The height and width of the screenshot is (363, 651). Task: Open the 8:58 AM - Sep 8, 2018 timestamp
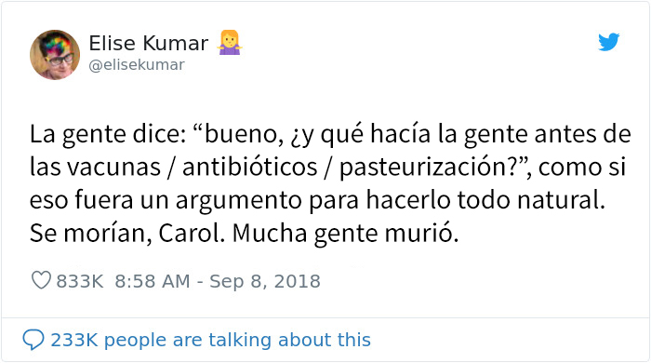coord(218,281)
